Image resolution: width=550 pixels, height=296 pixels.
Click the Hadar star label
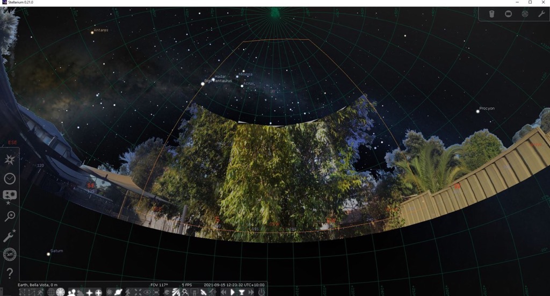[x=220, y=76]
